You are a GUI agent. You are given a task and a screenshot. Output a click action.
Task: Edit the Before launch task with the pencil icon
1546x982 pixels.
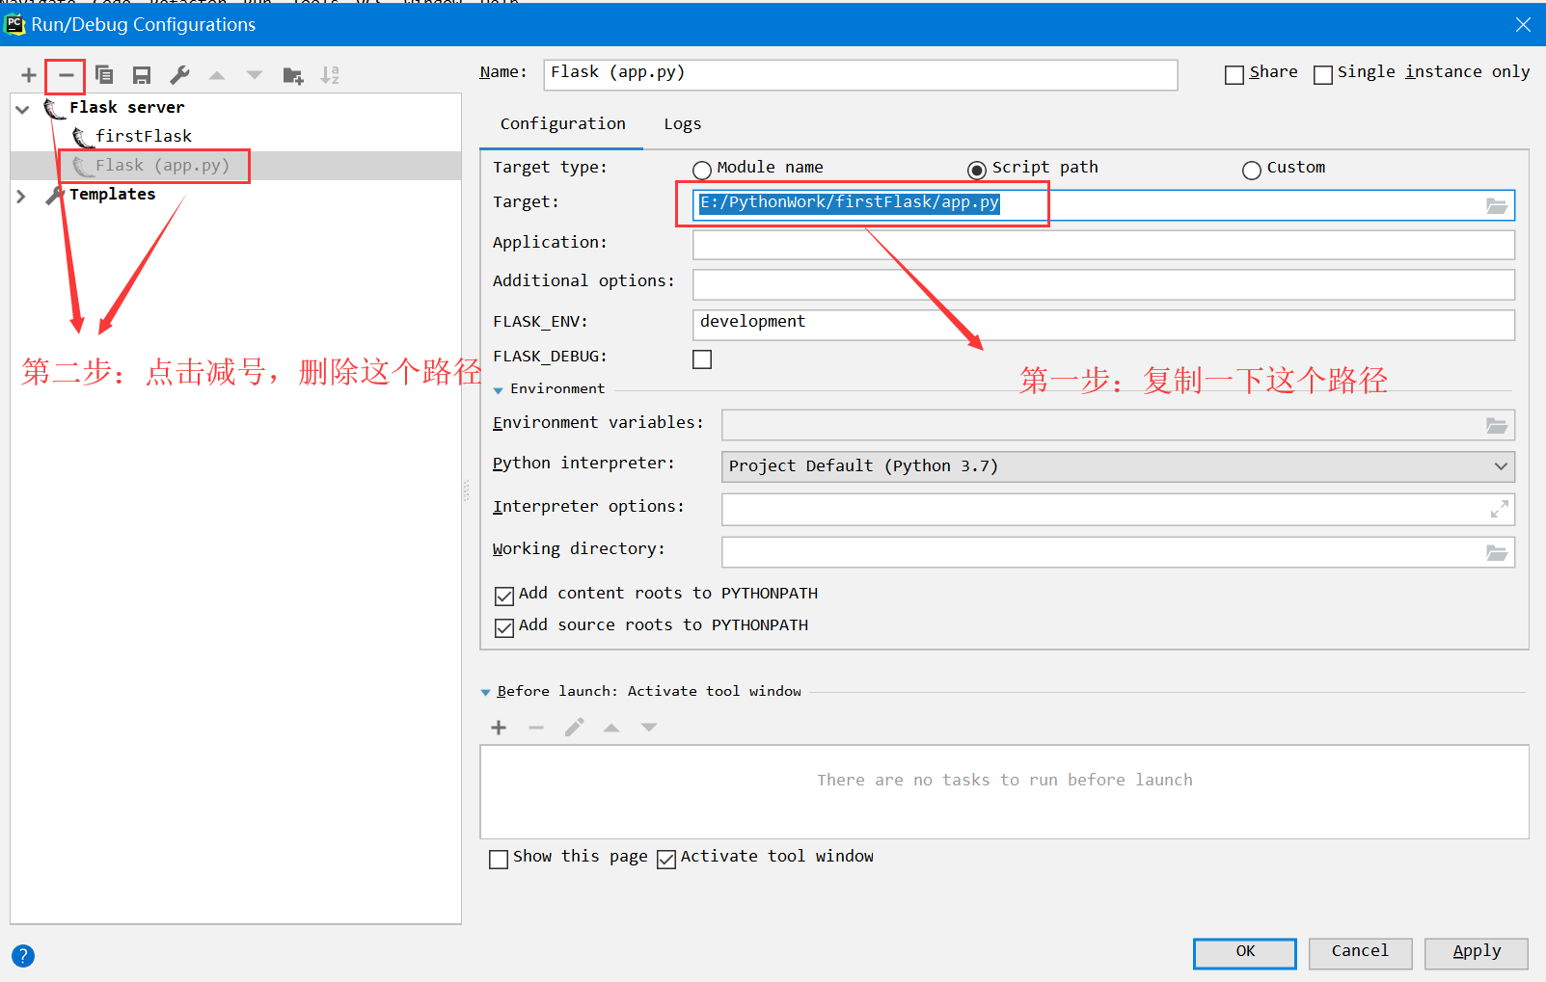point(574,728)
